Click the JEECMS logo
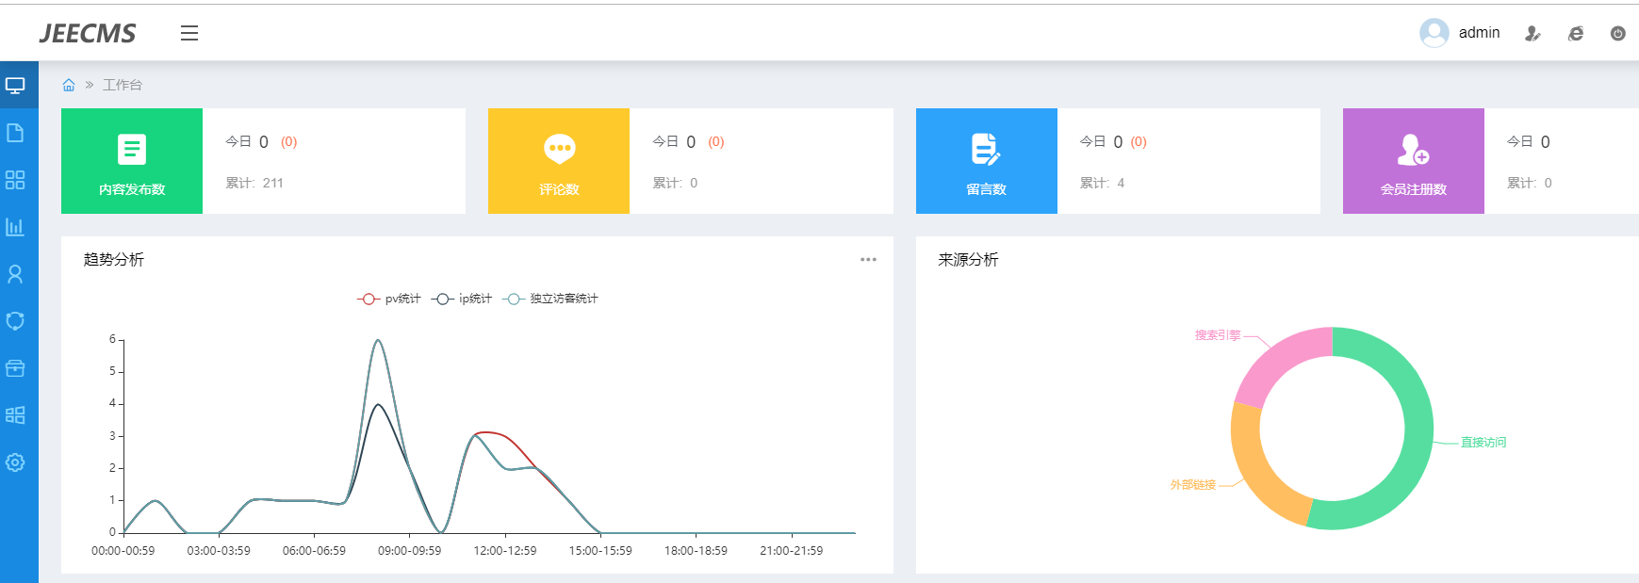 [88, 33]
